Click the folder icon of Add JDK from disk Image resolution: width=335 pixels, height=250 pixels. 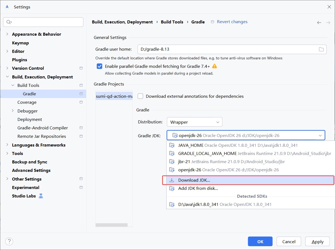point(172,188)
